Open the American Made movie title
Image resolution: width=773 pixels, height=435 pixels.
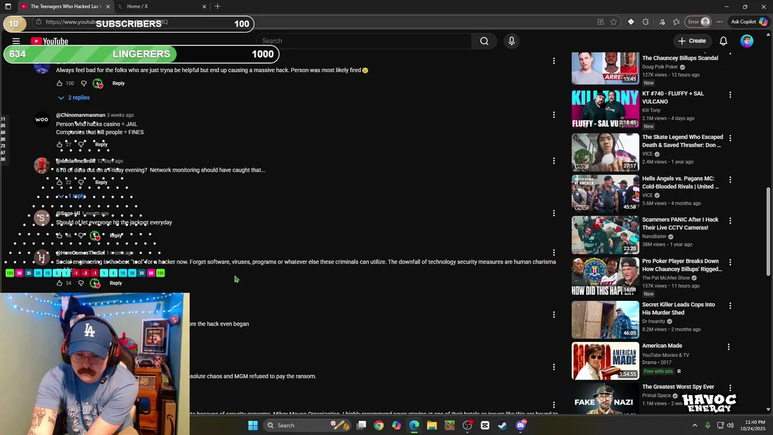coord(662,346)
